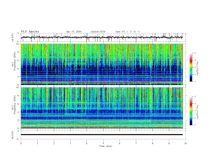Click the "ch.1(V)" axis label
Viewport: 209px width, 161px height.
point(13,37)
